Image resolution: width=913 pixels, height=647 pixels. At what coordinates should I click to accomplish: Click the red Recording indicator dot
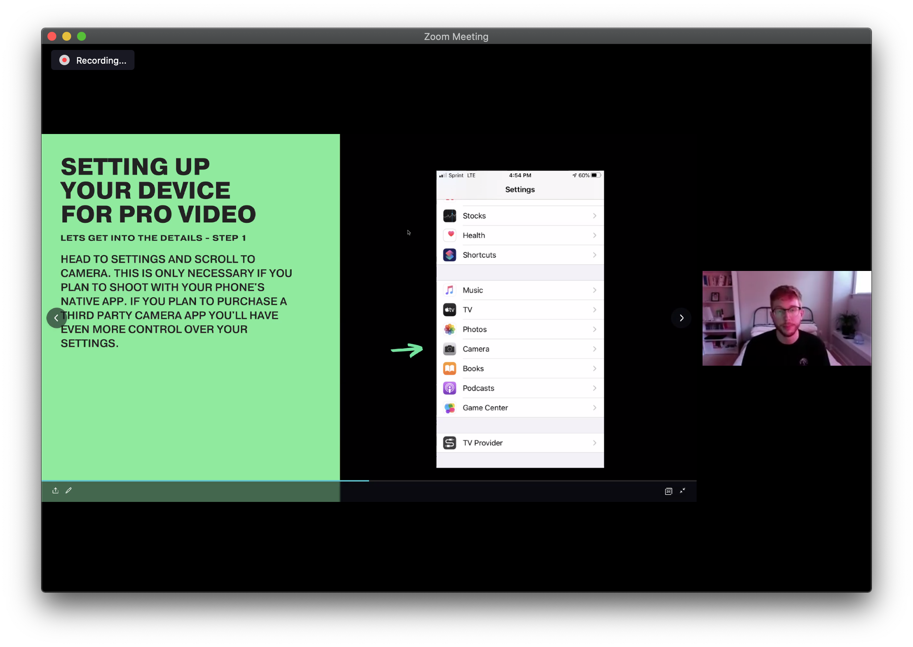coord(64,60)
